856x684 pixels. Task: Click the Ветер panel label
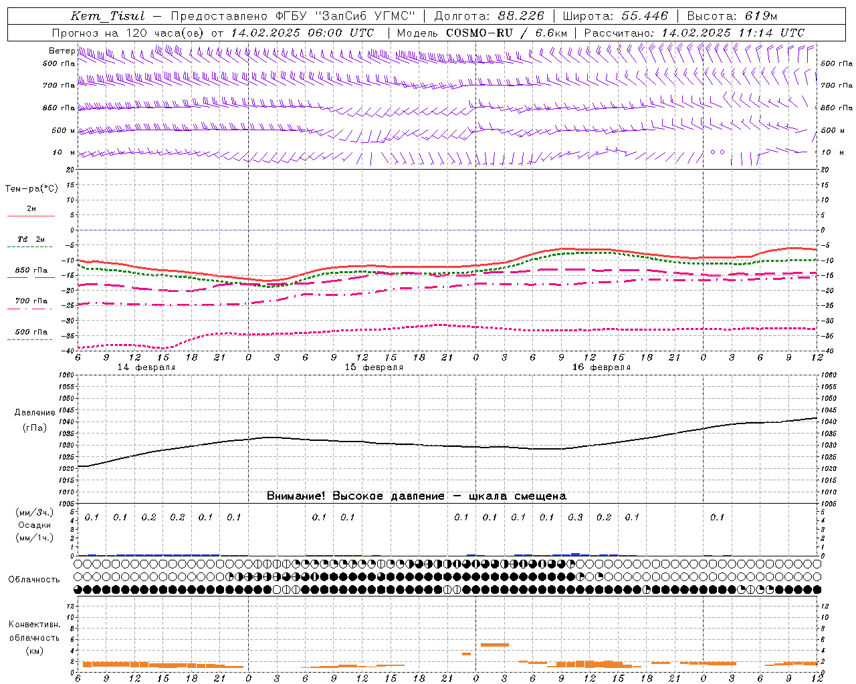pos(62,51)
